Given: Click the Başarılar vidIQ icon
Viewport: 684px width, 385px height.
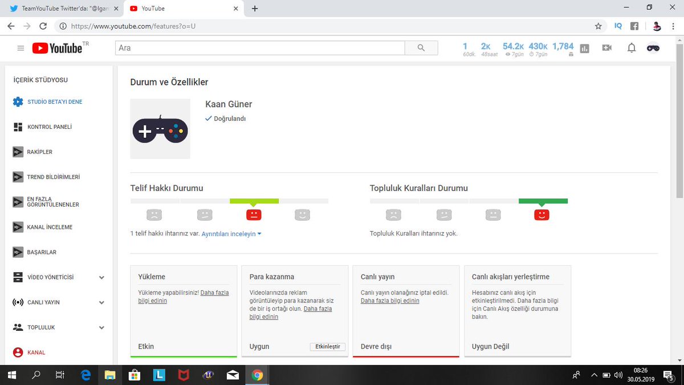Looking at the screenshot, I should pos(17,252).
